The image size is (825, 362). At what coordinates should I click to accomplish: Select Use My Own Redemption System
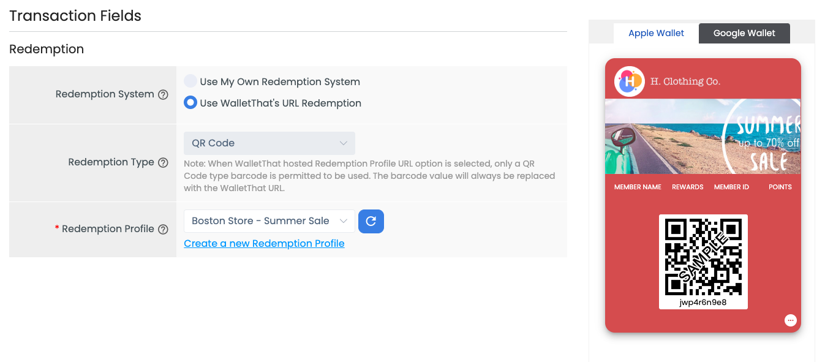pyautogui.click(x=191, y=81)
